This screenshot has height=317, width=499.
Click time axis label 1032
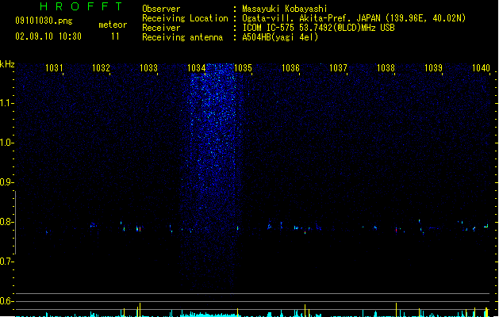click(101, 68)
